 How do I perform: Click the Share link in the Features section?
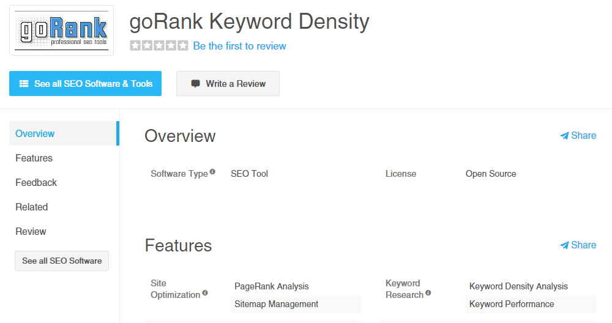coord(578,245)
